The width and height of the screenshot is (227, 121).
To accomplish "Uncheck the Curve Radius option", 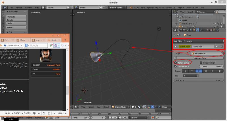I will click(x=176, y=66).
